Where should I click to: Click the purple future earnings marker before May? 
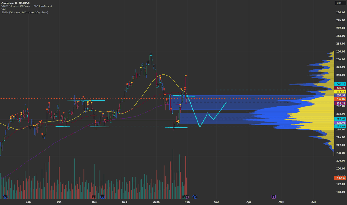(274, 196)
